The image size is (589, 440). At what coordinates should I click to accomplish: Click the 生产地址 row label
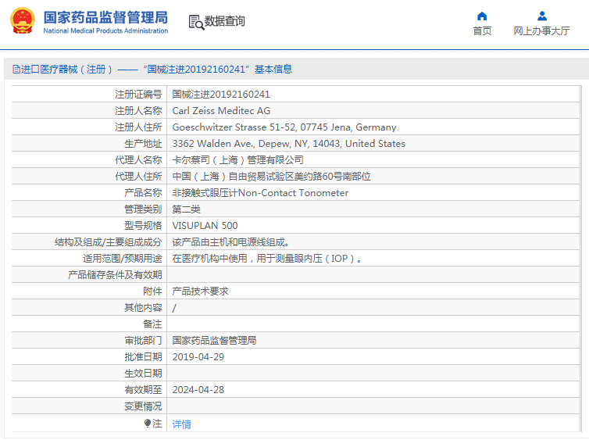(x=143, y=144)
